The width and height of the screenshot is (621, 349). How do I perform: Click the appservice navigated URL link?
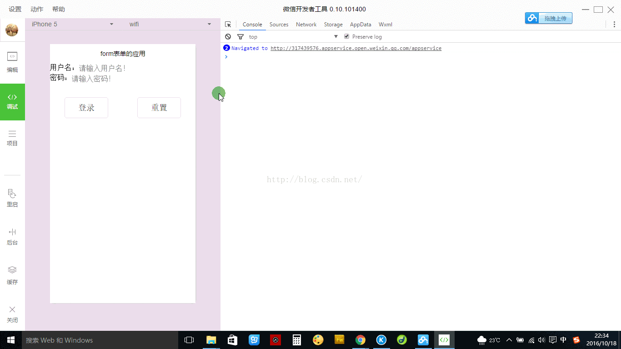(x=356, y=48)
